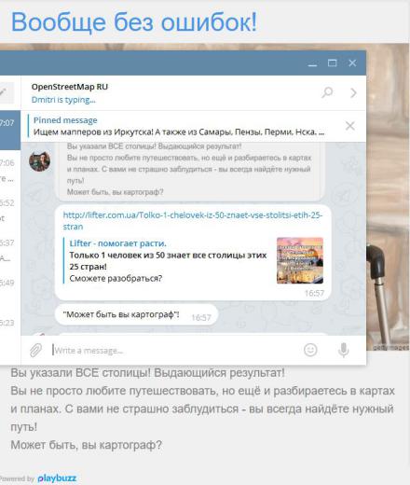Select the "Может быть вы картограф" message bubble
The image size is (410, 485).
pos(137,314)
